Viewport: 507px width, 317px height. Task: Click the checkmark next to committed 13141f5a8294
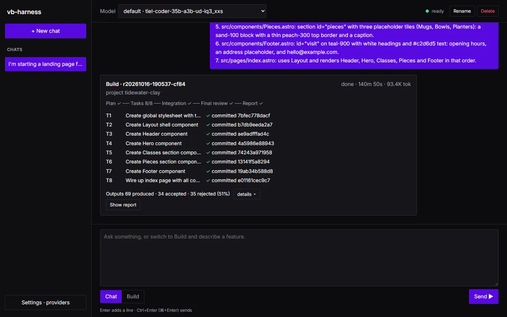tap(208, 162)
